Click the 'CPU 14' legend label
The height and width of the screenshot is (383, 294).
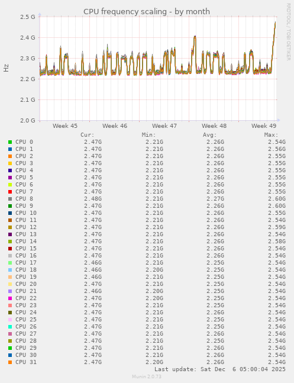[26, 242]
